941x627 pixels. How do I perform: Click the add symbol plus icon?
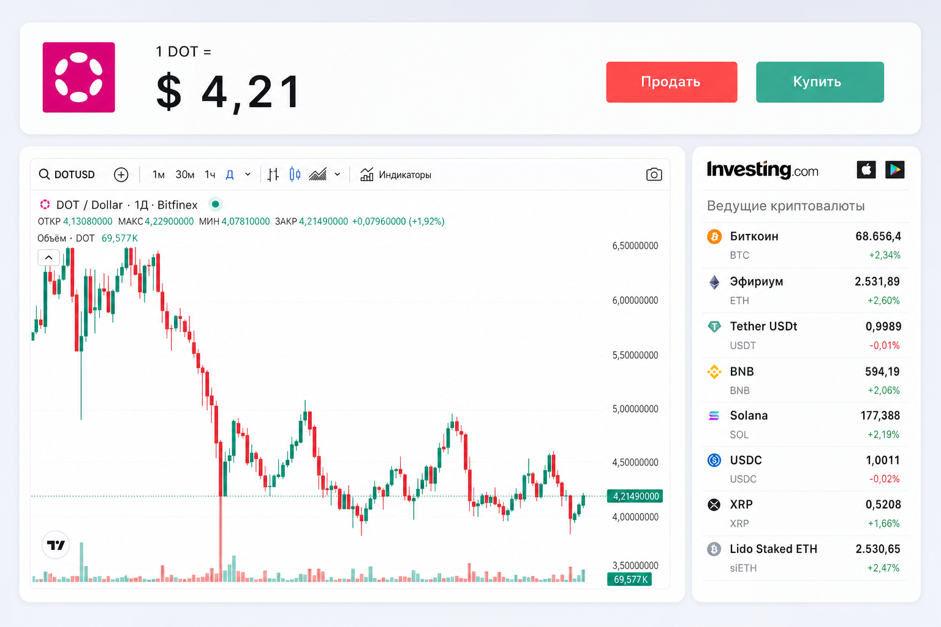click(121, 175)
